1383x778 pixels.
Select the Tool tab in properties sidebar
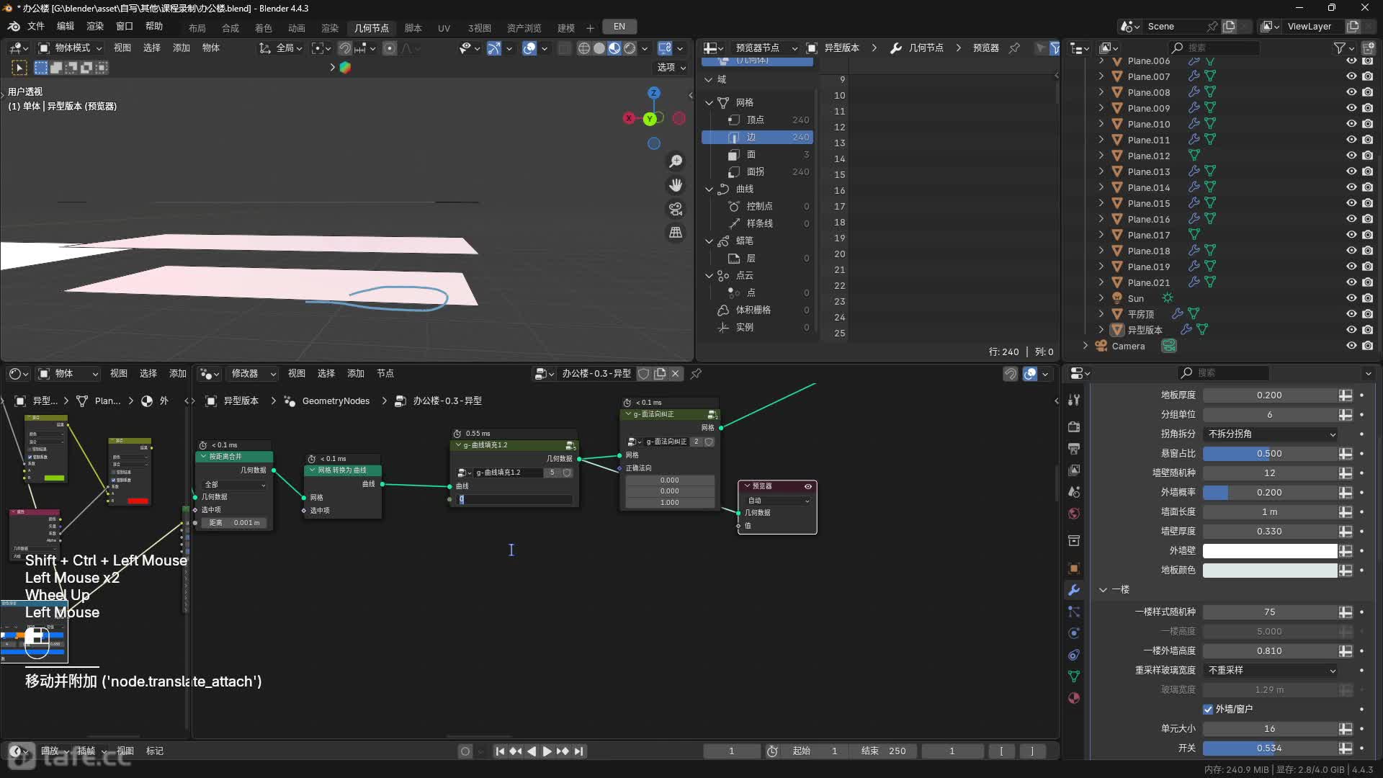pos(1074,400)
